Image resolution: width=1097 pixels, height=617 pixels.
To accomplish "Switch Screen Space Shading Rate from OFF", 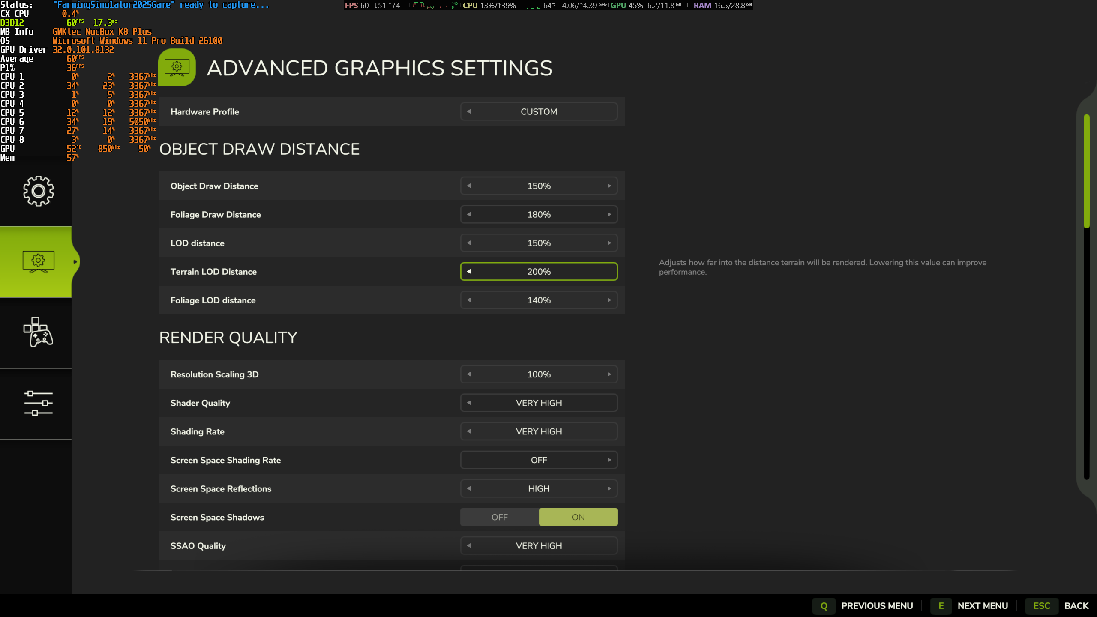I will [x=609, y=460].
